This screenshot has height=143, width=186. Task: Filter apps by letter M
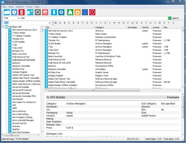(114, 23)
